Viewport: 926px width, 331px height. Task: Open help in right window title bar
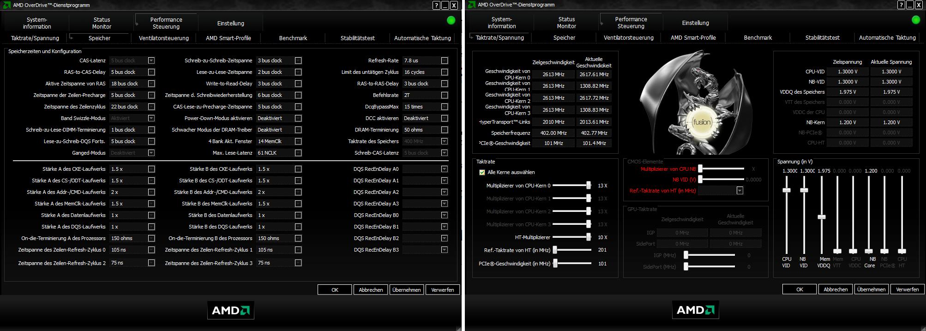[901, 5]
